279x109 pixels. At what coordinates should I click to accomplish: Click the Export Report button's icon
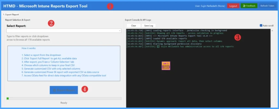coord(54,90)
